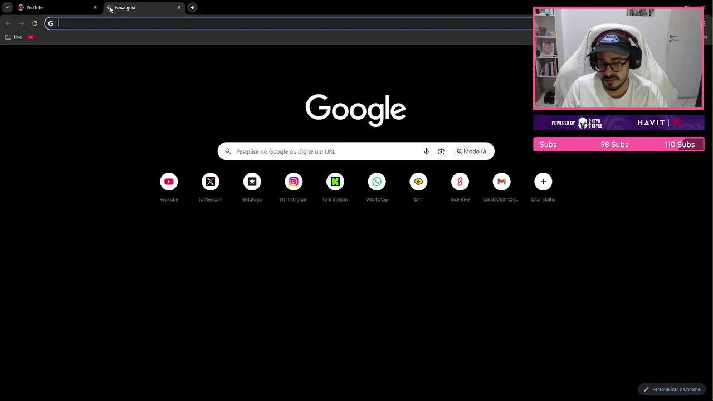Select the Nova guia tab

[x=144, y=8]
